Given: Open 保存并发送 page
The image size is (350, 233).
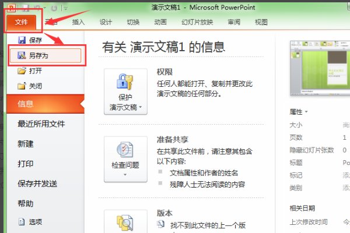Looking at the screenshot, I should (x=37, y=183).
